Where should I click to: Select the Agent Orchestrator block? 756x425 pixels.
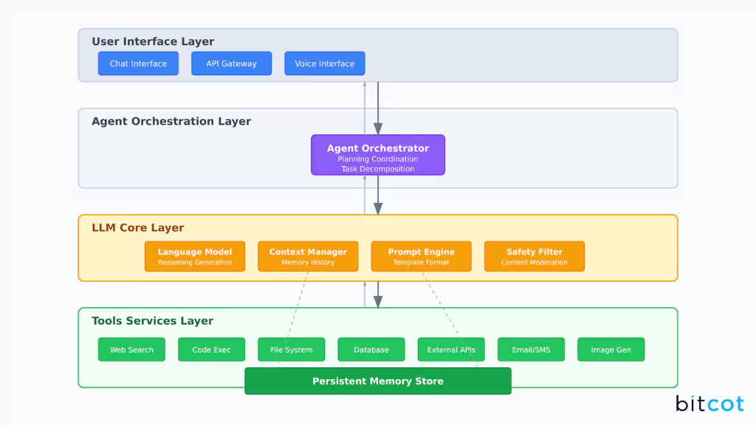(x=378, y=155)
